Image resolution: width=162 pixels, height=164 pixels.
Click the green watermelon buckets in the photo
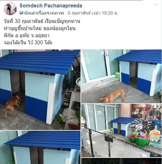coord(138,140)
